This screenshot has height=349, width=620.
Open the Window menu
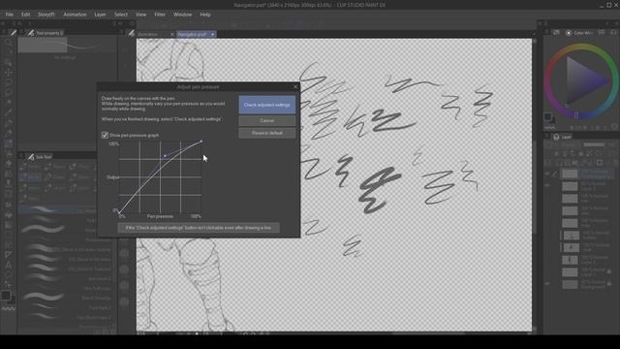pyautogui.click(x=182, y=15)
